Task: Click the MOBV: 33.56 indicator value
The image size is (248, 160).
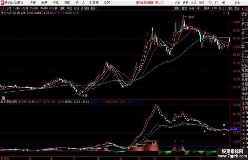Action: [72, 102]
